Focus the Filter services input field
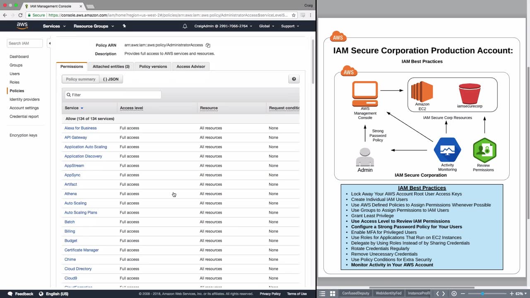530x298 pixels. click(113, 95)
